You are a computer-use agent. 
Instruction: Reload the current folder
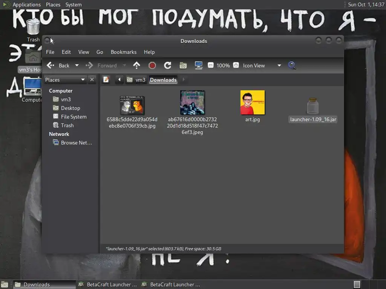168,65
